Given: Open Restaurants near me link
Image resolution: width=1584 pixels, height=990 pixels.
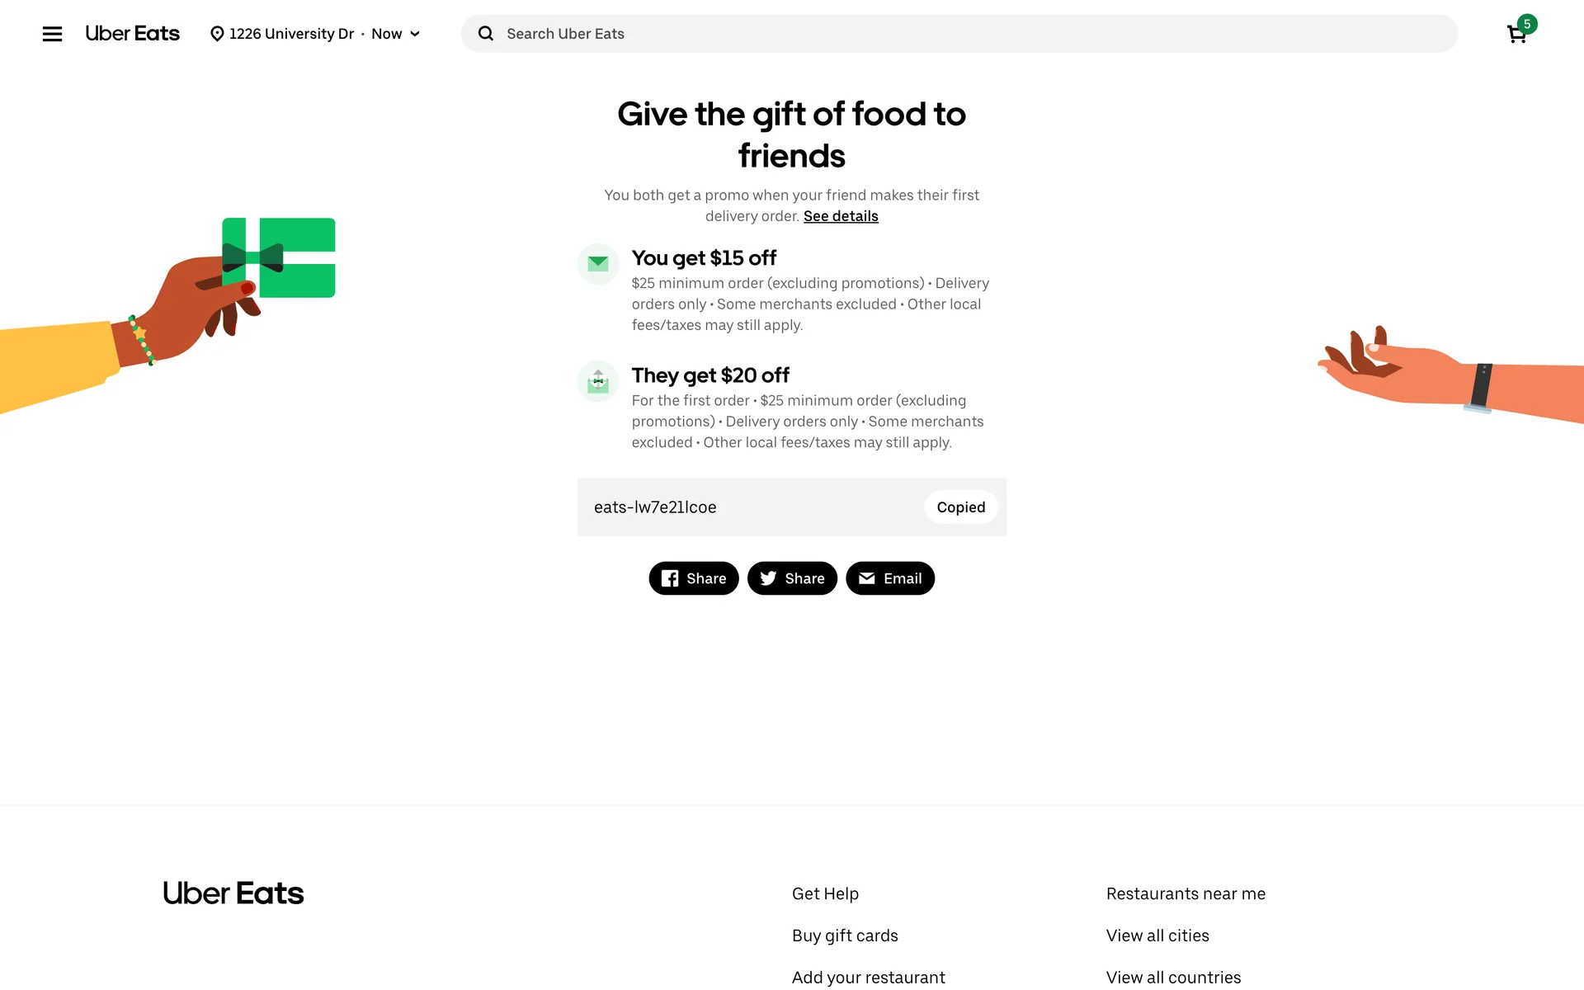Looking at the screenshot, I should tap(1186, 893).
